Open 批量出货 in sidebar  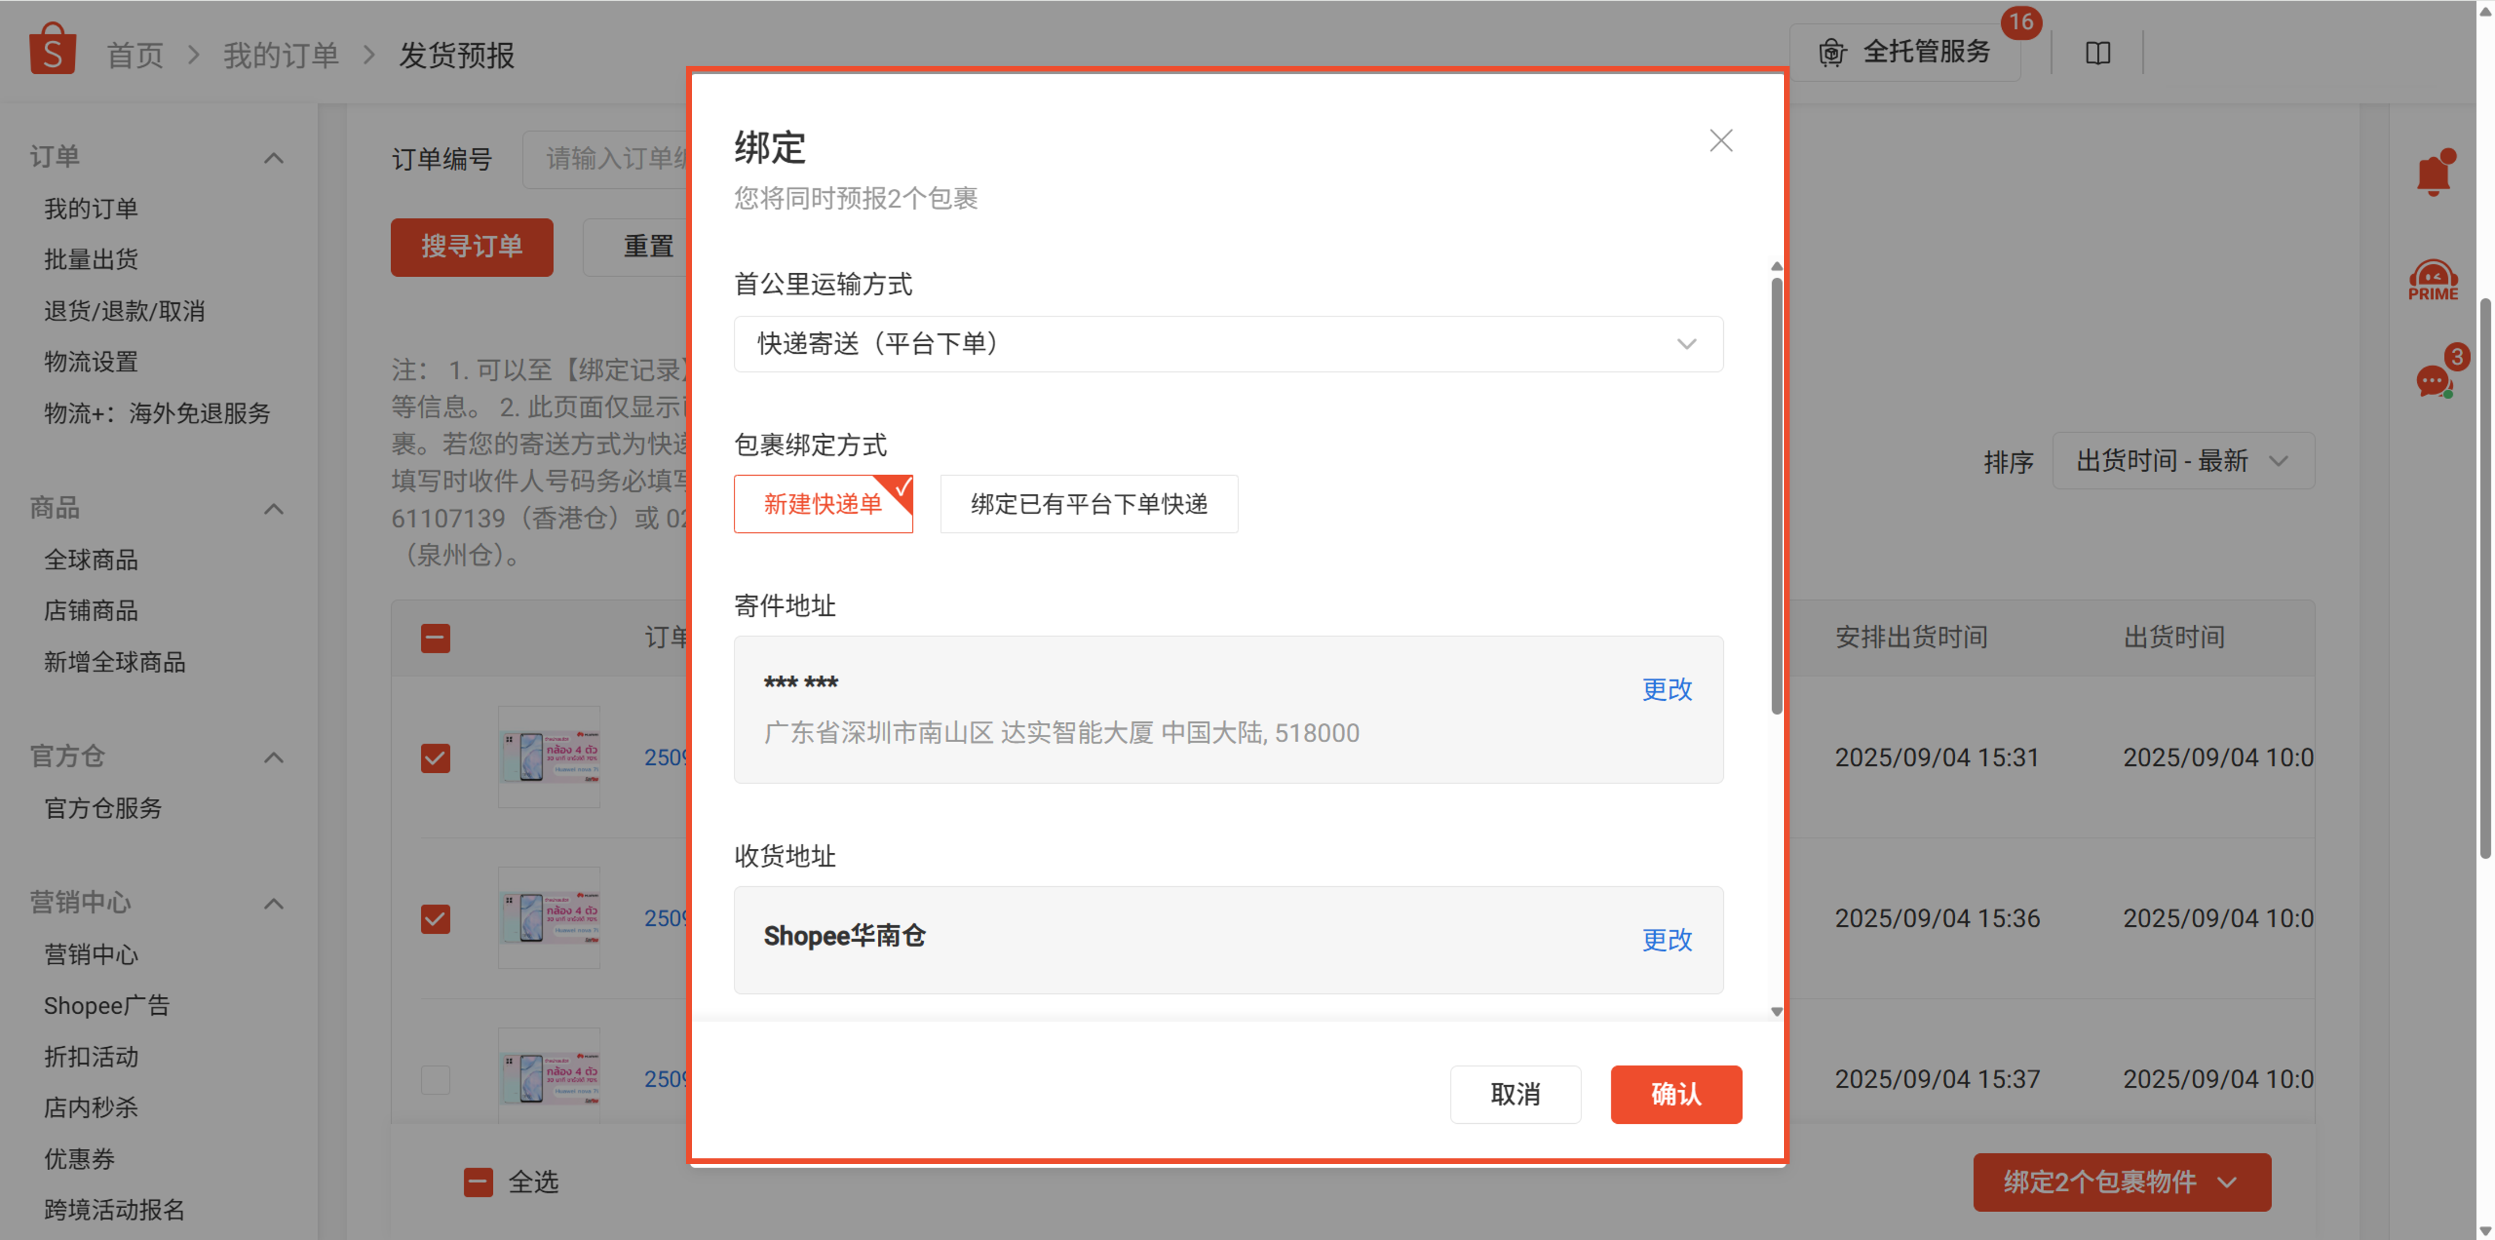(91, 260)
